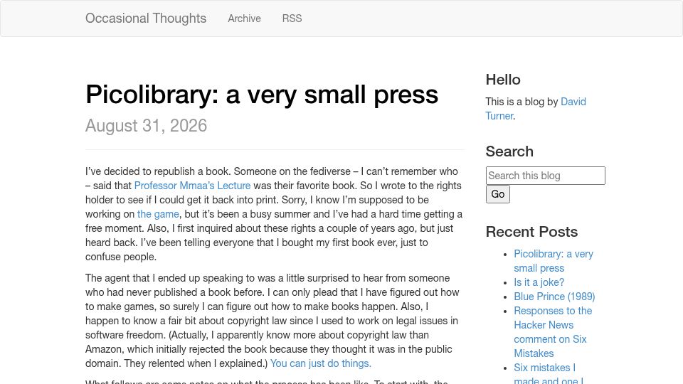Select the 'Recent Posts' sidebar heading
The width and height of the screenshot is (683, 384).
(x=531, y=232)
